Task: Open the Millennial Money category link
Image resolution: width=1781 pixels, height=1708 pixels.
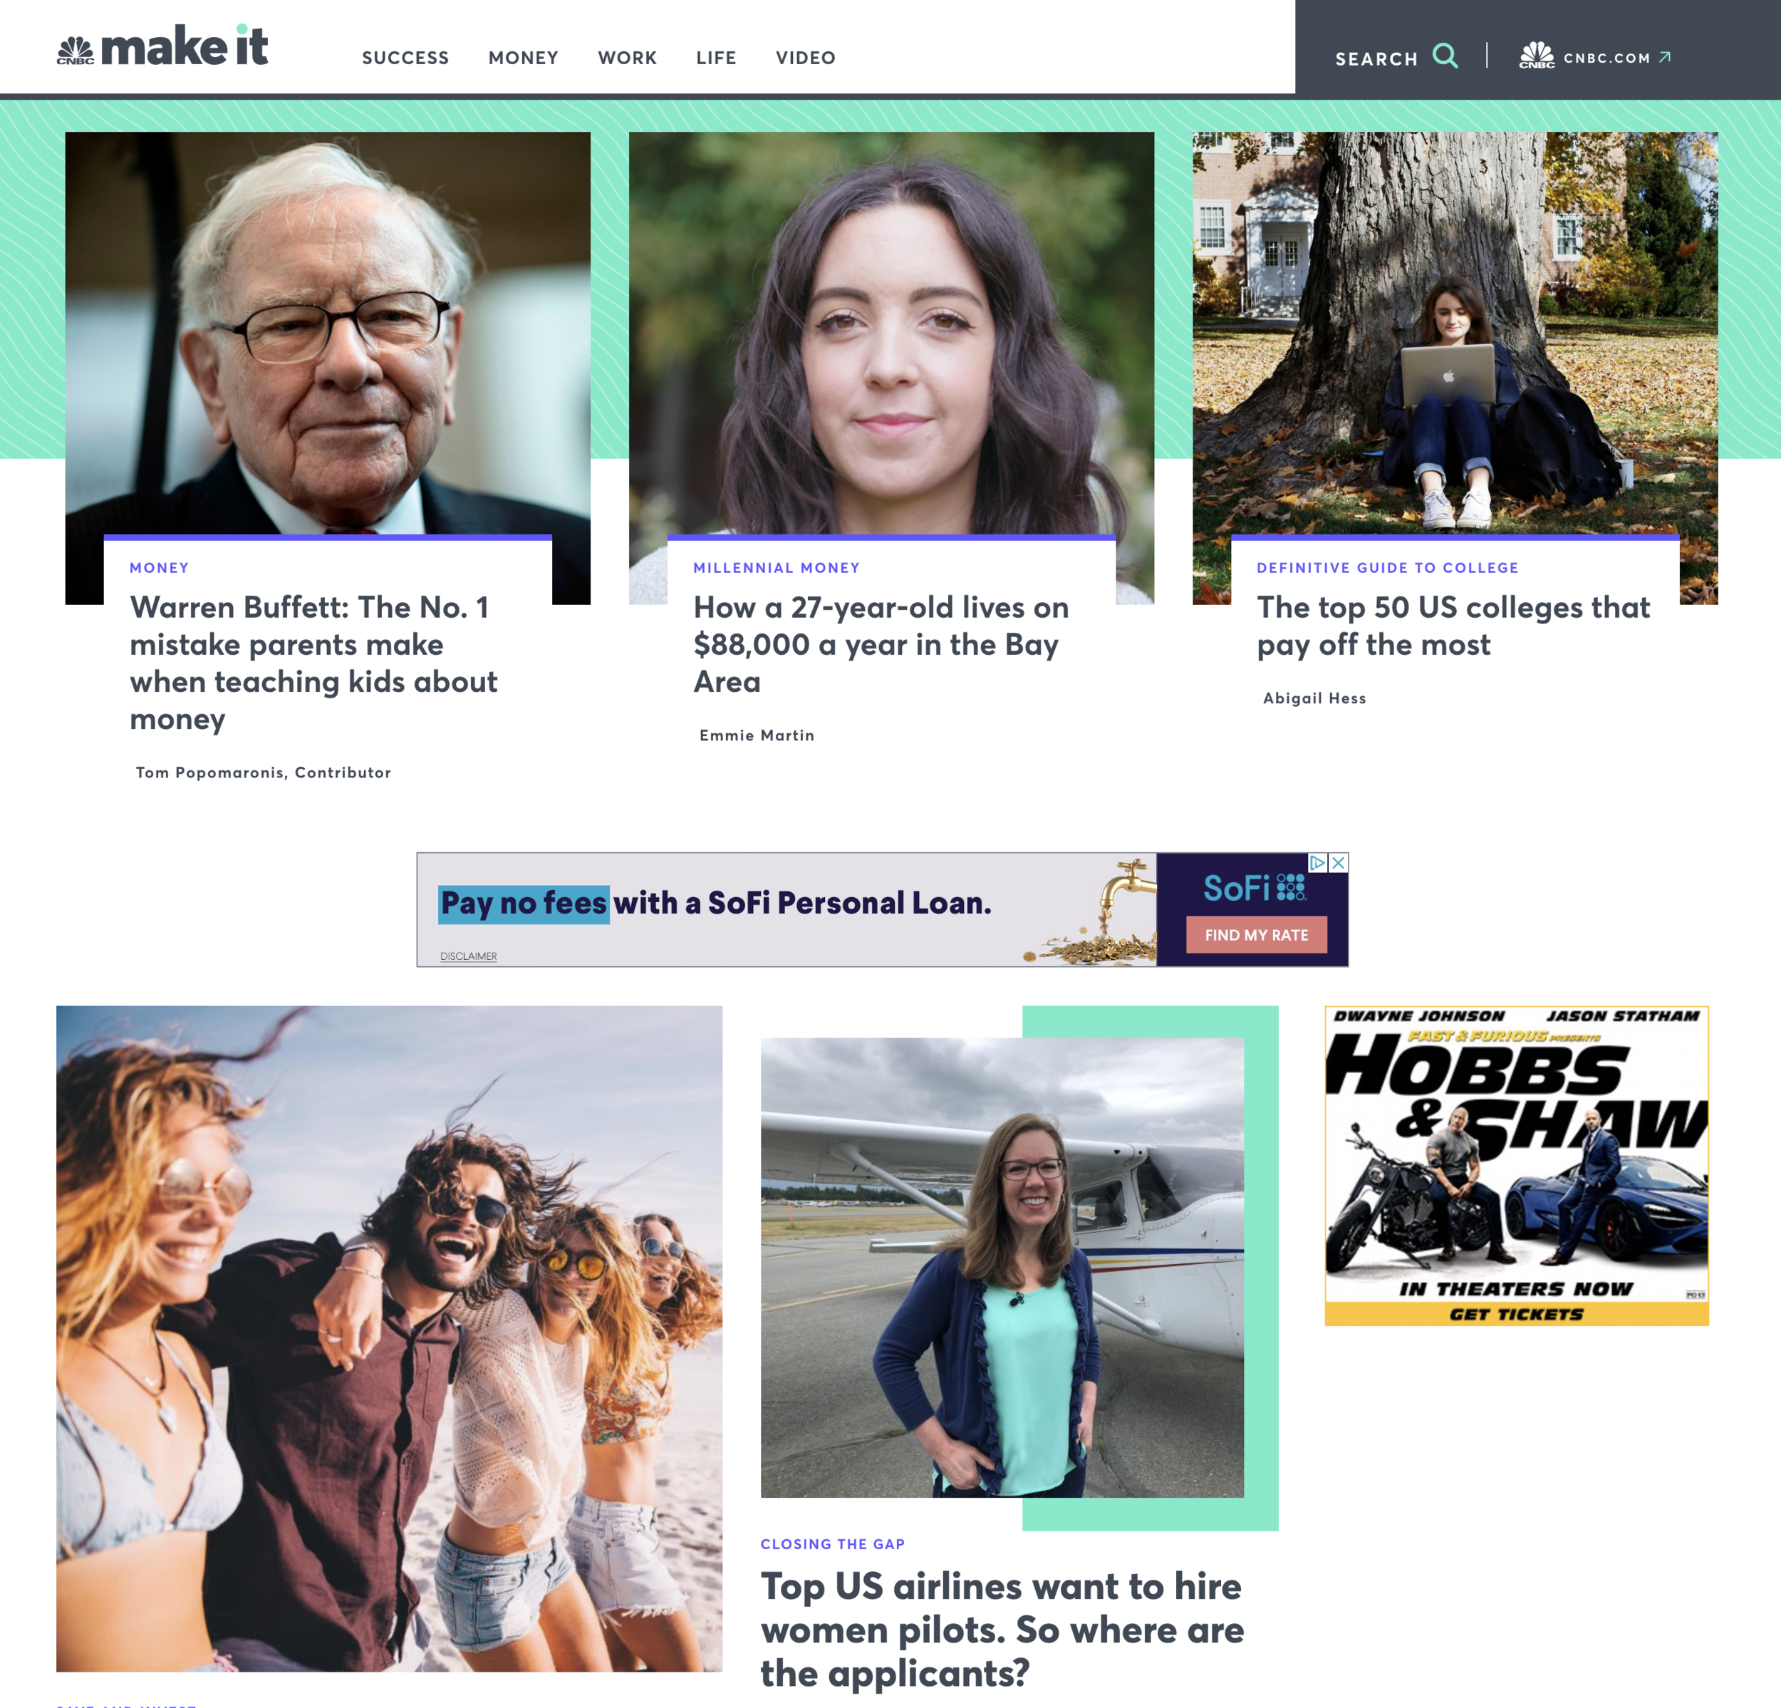Action: tap(776, 568)
